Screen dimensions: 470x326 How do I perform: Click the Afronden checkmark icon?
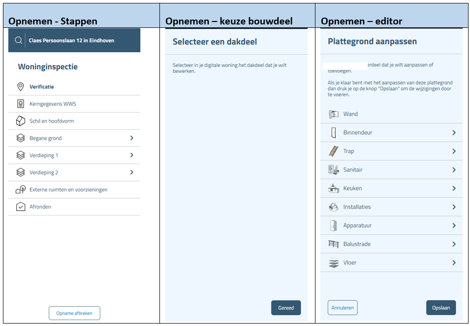19,206
